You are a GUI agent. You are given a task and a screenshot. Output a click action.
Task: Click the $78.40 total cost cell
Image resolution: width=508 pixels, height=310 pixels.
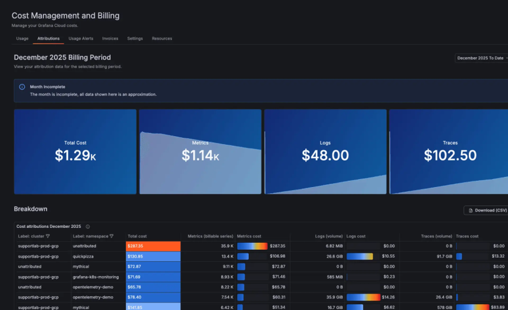153,297
